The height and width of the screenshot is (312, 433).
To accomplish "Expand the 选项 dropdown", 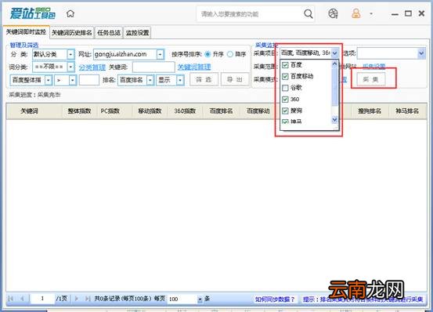I will [x=421, y=53].
